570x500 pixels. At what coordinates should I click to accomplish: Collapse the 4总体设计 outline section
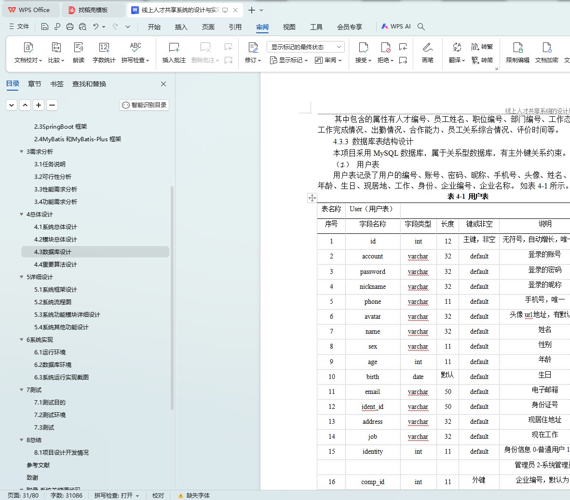point(21,215)
